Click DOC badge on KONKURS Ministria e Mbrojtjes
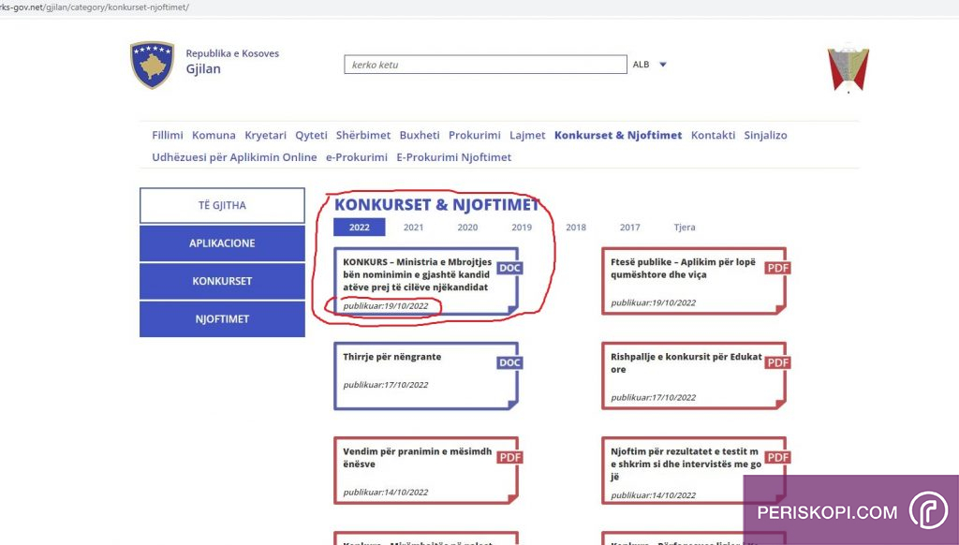The height and width of the screenshot is (545, 959). tap(509, 268)
